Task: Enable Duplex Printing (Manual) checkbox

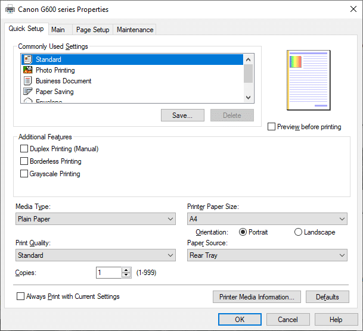Action: click(x=24, y=149)
